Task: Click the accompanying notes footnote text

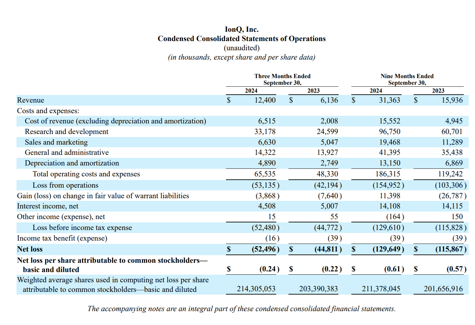Action: click(x=241, y=309)
